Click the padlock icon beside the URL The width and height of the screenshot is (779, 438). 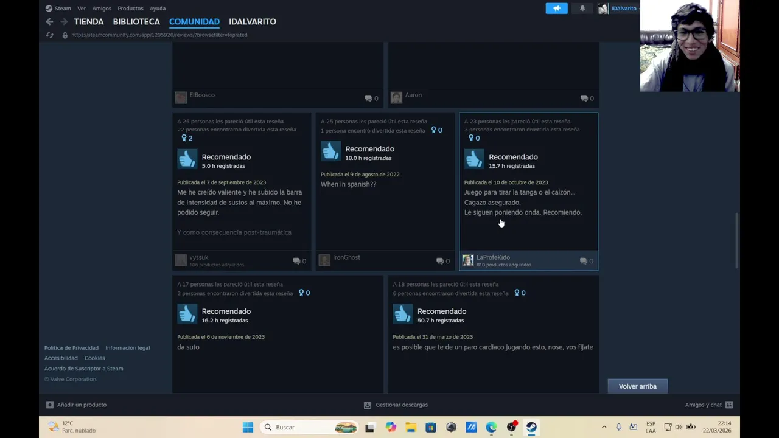(x=65, y=35)
